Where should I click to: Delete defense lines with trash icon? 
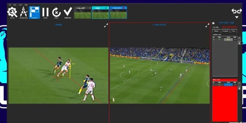click(239, 43)
